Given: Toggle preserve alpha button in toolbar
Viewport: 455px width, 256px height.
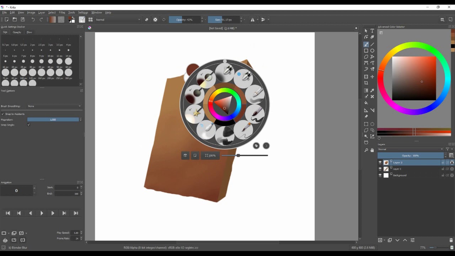Looking at the screenshot, I should [155, 20].
